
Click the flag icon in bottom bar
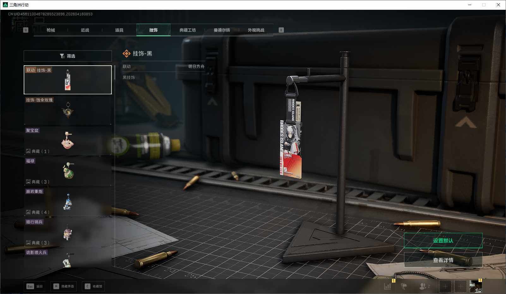404,286
